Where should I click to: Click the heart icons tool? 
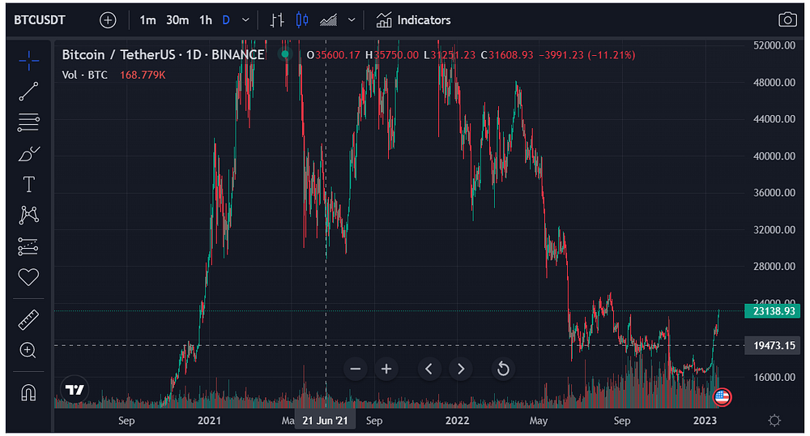pos(28,277)
